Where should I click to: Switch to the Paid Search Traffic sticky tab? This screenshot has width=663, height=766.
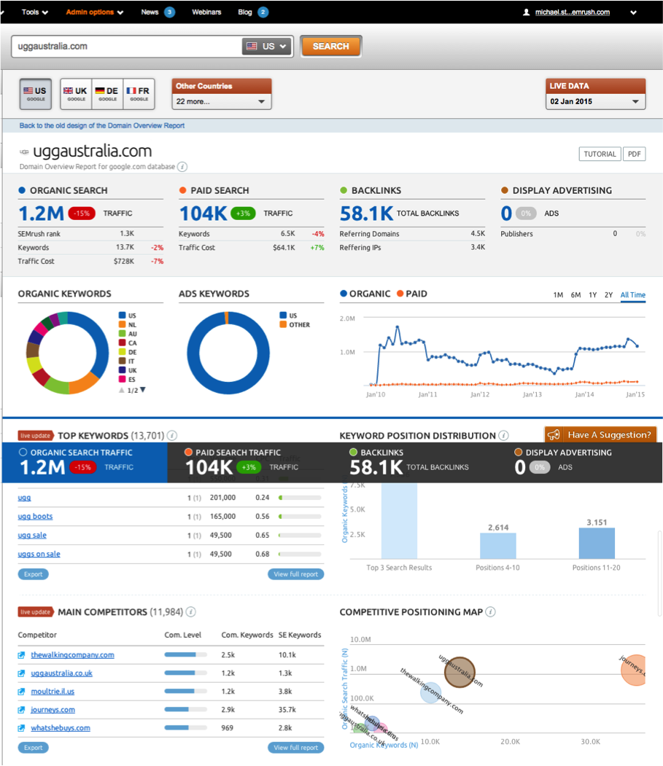click(x=250, y=462)
